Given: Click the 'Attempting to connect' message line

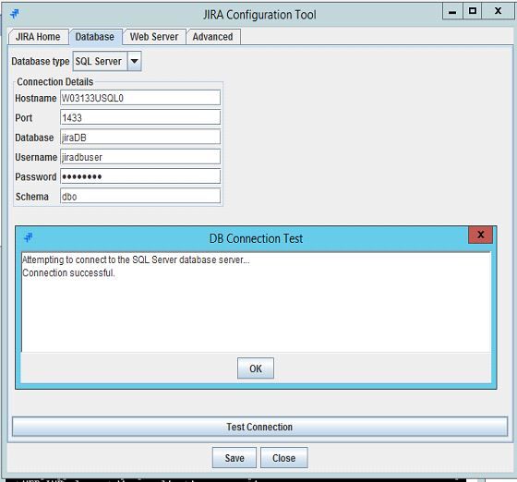Looking at the screenshot, I should 136,259.
